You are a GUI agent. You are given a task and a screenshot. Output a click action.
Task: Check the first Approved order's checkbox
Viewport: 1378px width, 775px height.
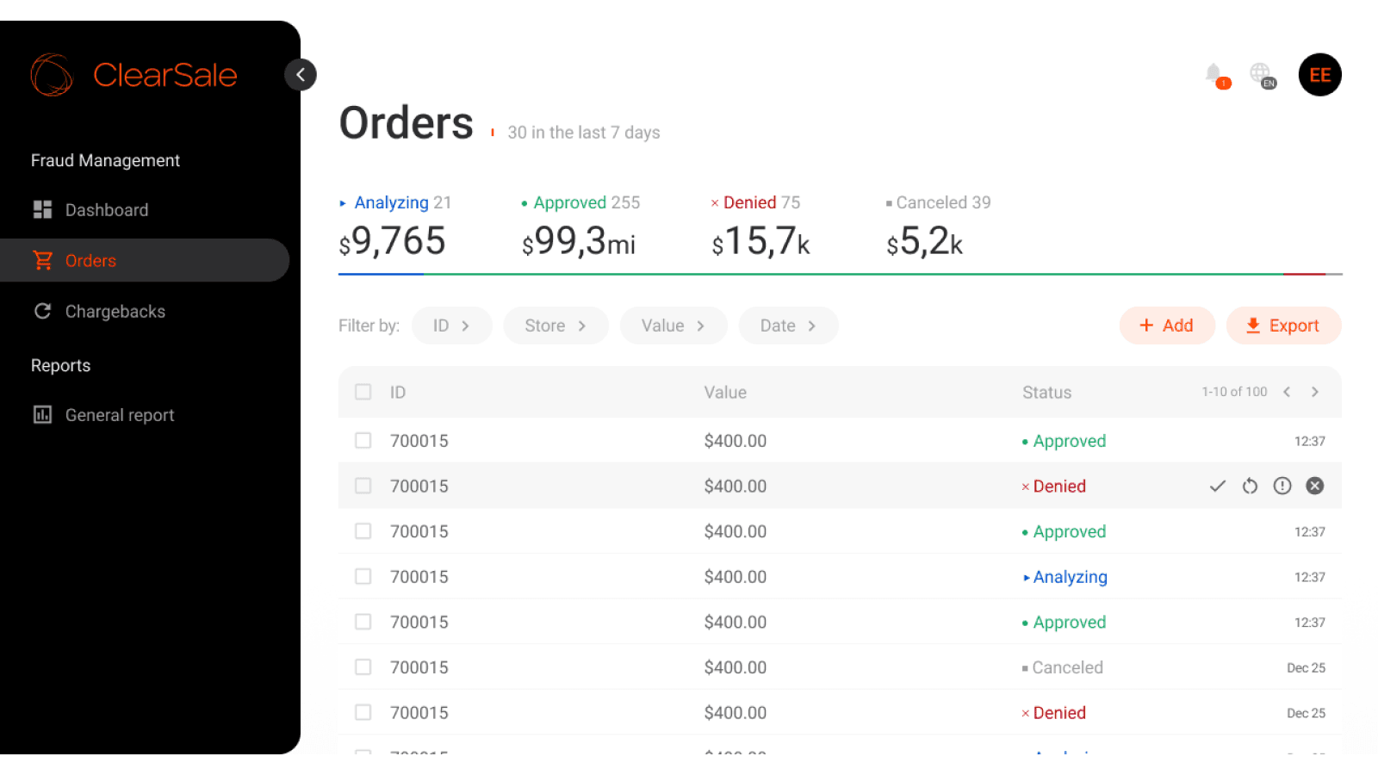[x=363, y=440]
